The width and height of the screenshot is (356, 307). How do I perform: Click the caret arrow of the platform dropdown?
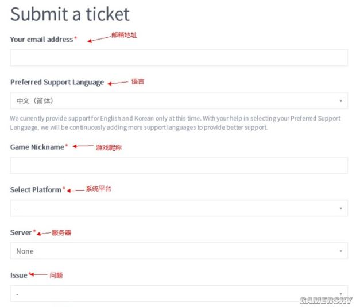tap(340, 208)
